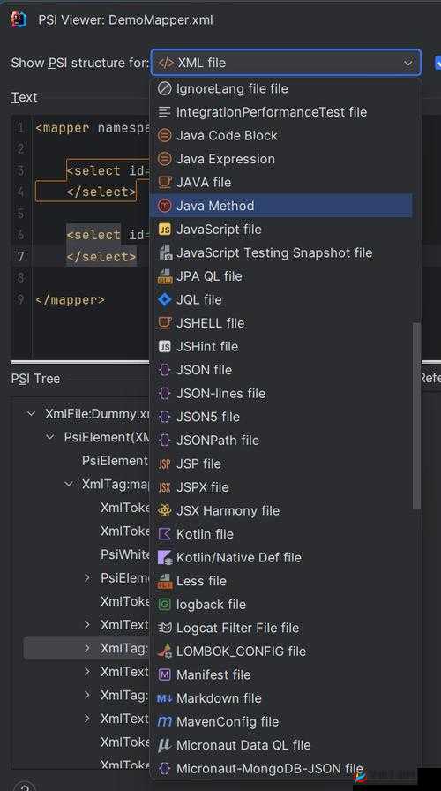Image resolution: width=441 pixels, height=791 pixels.
Task: Select the JSX Harmony React icon
Action: coord(165,510)
